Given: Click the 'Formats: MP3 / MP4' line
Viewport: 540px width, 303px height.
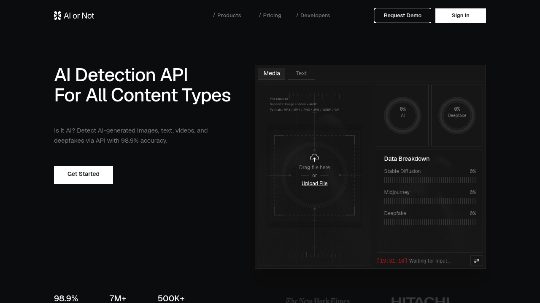Looking at the screenshot, I should 305,110.
